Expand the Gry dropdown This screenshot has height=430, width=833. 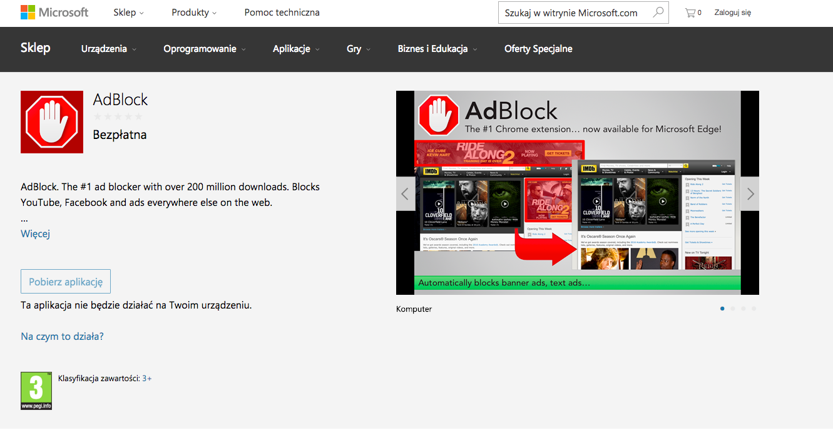pos(359,49)
